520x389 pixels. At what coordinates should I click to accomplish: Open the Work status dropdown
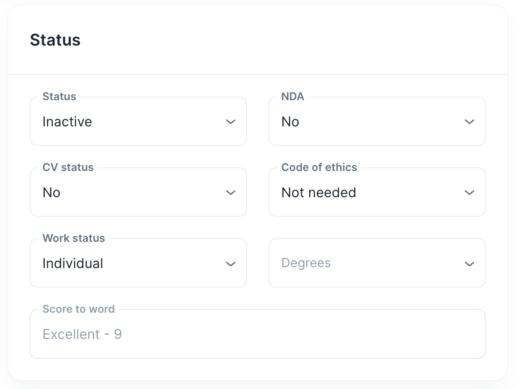tap(138, 263)
